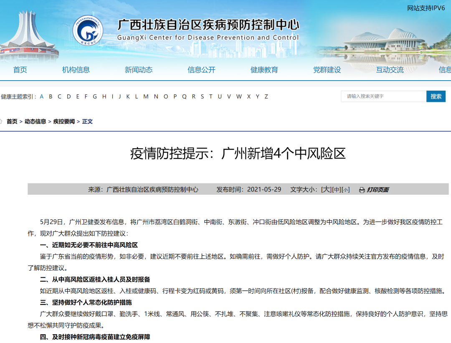The width and height of the screenshot is (451, 343).
Task: Open the 信息公开 navigation menu
Action: pos(201,70)
